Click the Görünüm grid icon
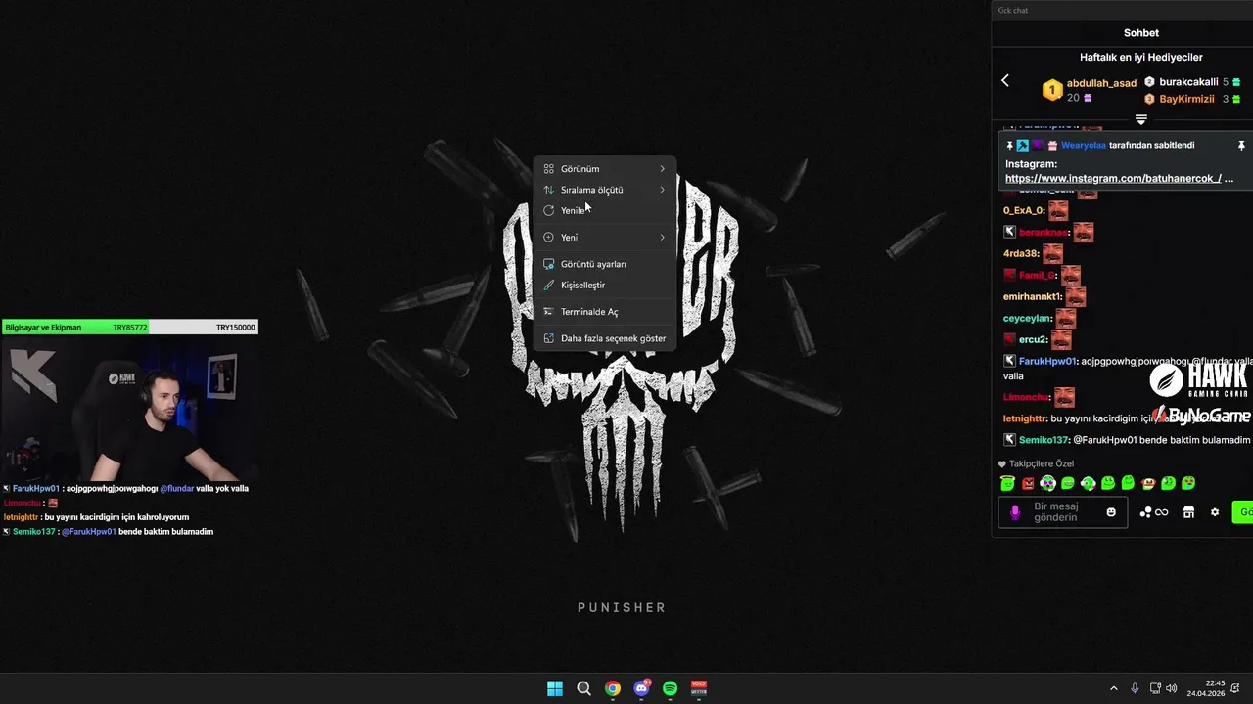 pyautogui.click(x=549, y=169)
